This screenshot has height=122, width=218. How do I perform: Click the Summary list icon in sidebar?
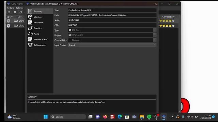tap(30, 11)
